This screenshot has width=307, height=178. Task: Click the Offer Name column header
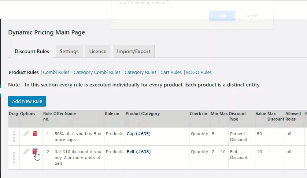(64, 114)
